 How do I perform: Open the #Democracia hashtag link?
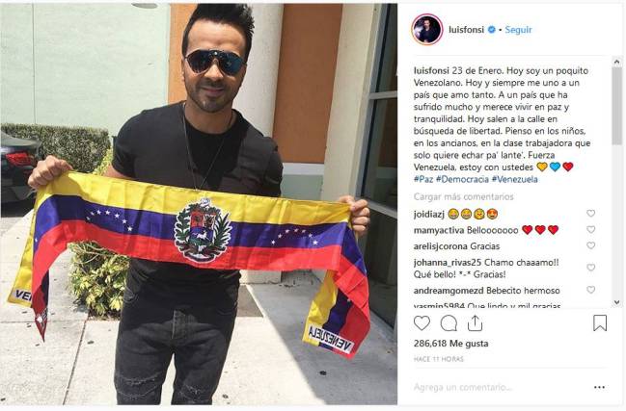point(462,179)
